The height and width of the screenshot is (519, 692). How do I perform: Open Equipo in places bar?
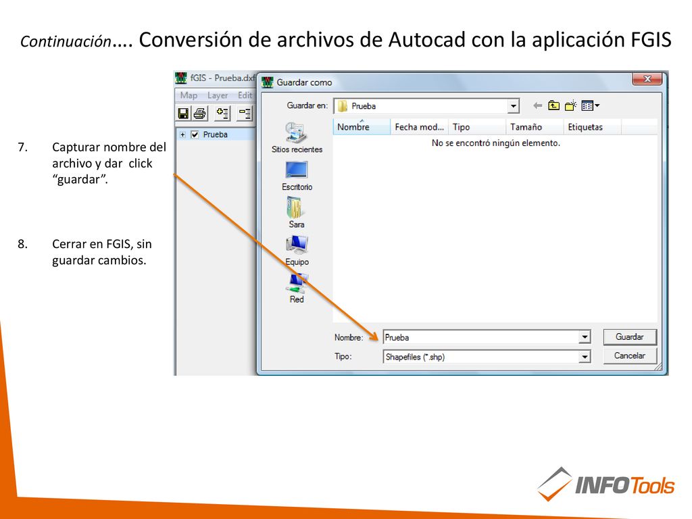[297, 251]
